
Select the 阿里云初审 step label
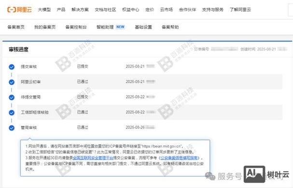[30, 82]
